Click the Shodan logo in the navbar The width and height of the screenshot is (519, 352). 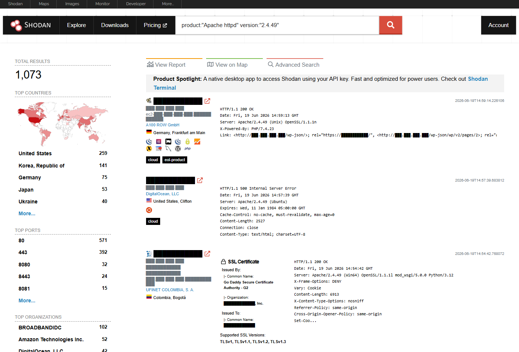(x=31, y=25)
